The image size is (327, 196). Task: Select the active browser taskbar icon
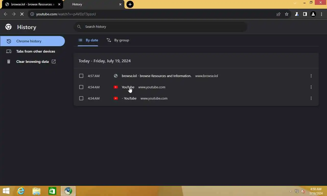[x=68, y=191]
